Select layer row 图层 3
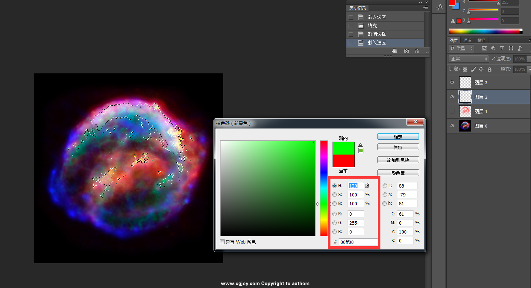Image resolution: width=531 pixels, height=288 pixels. point(488,83)
